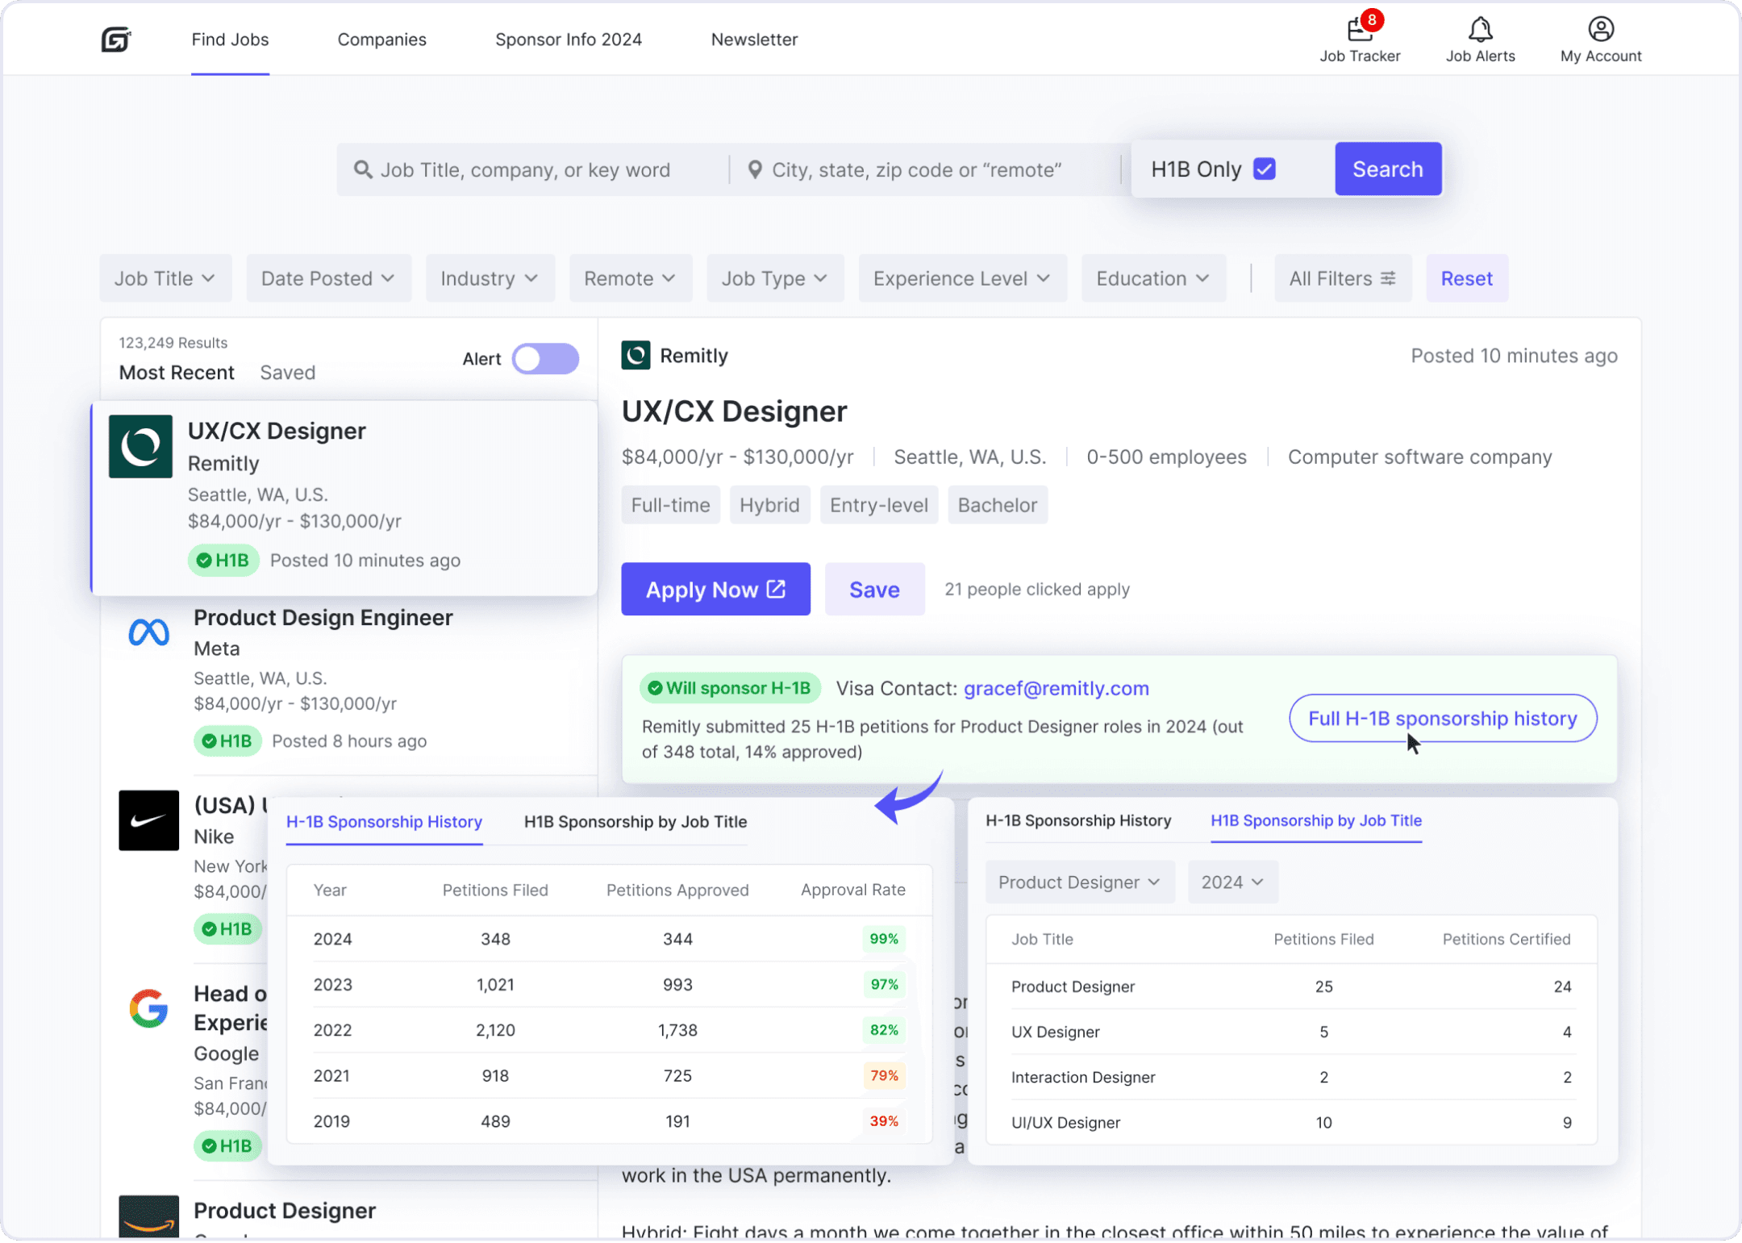This screenshot has height=1243, width=1742.
Task: Click the gracef@remitly.com email link
Action: coord(1056,689)
